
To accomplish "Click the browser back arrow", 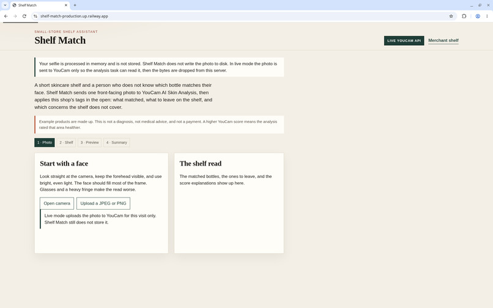I will 6,16.
